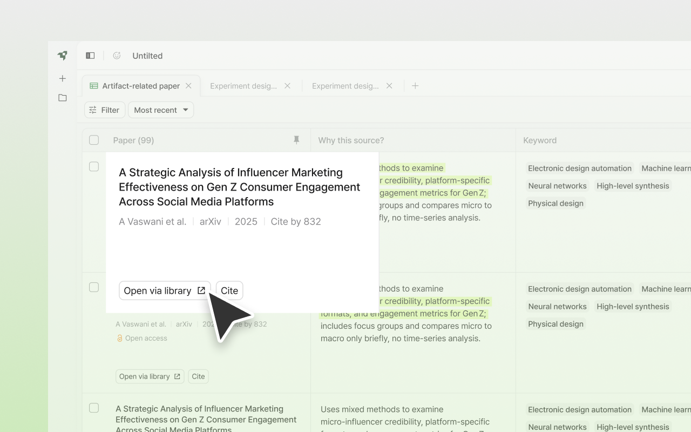Image resolution: width=691 pixels, height=432 pixels.
Task: Pin the Paper column using the pin icon
Action: [296, 140]
